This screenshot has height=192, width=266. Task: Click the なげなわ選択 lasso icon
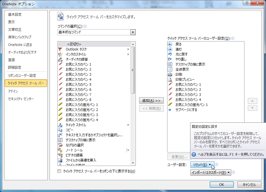pos(60,145)
